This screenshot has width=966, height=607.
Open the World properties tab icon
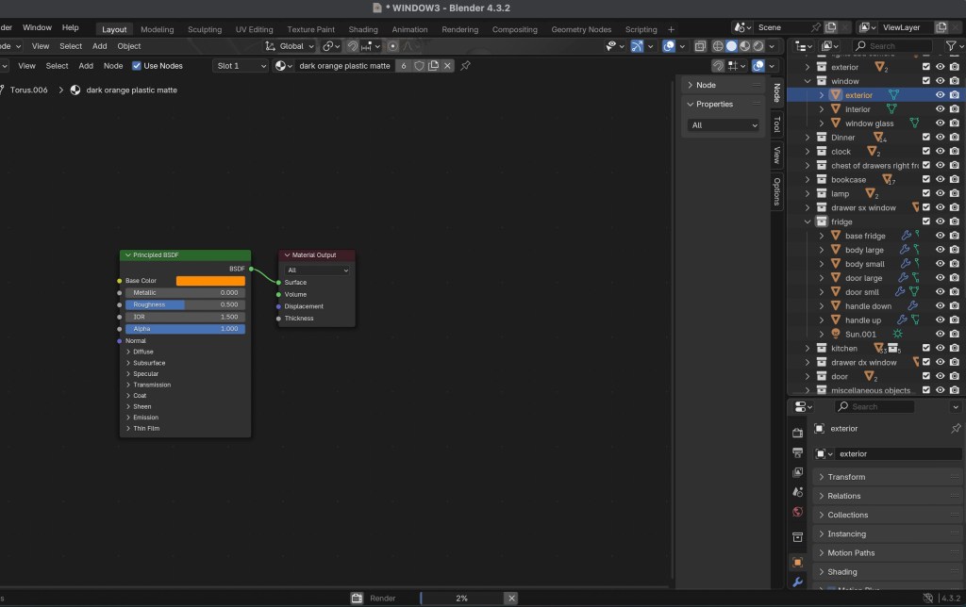click(798, 513)
